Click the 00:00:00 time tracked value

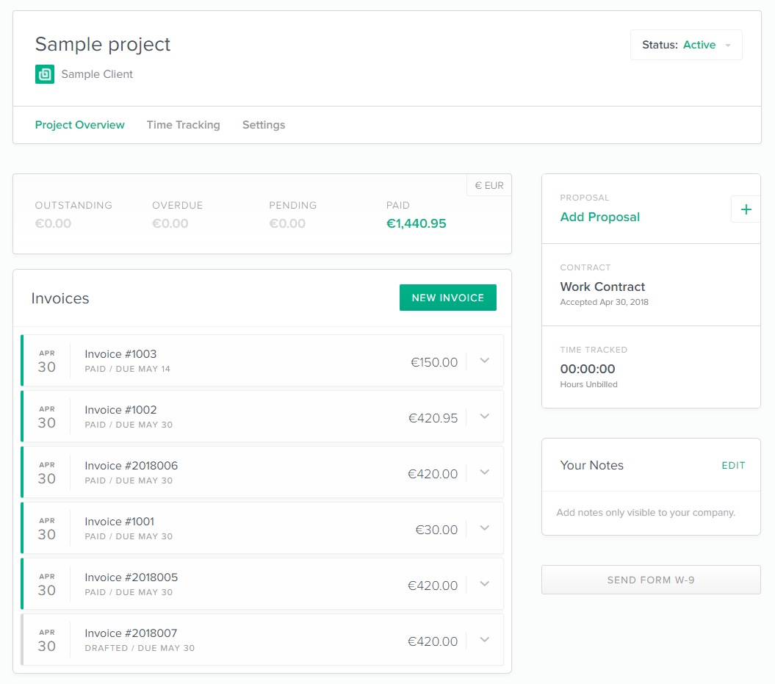[588, 369]
